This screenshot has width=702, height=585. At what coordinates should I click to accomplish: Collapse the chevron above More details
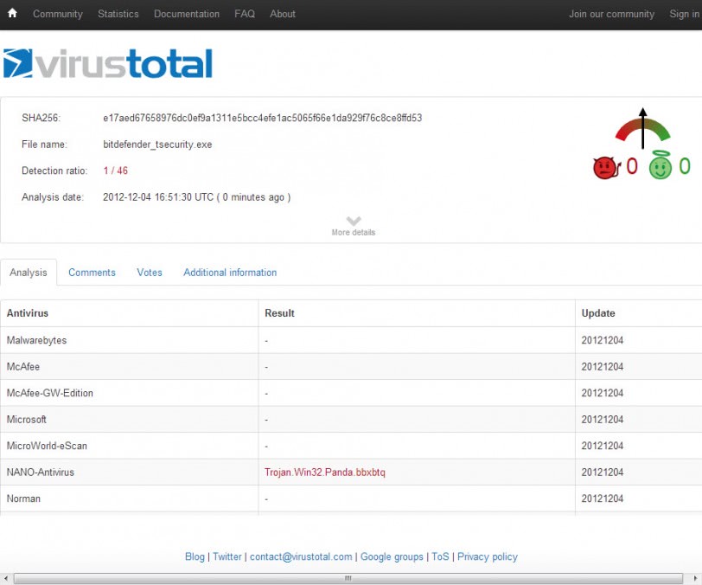tap(353, 220)
